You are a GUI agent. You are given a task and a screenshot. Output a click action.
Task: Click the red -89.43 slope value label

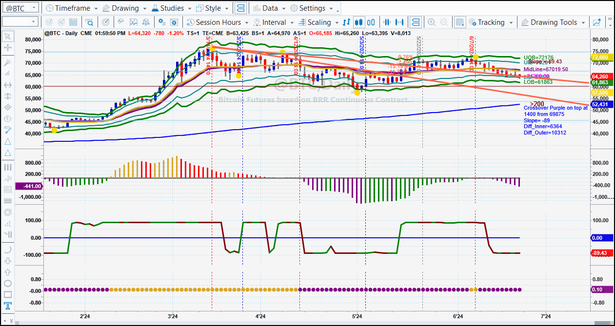pos(602,253)
